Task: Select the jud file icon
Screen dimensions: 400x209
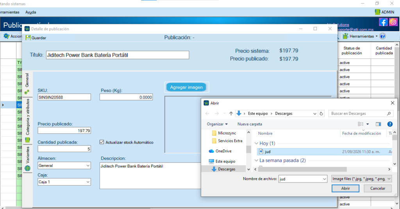Action: [261, 151]
